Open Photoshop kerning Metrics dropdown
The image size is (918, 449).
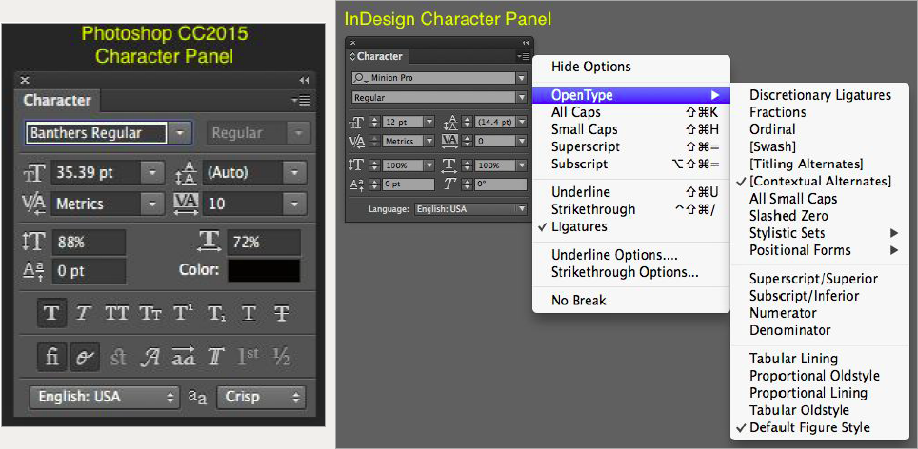tap(152, 204)
